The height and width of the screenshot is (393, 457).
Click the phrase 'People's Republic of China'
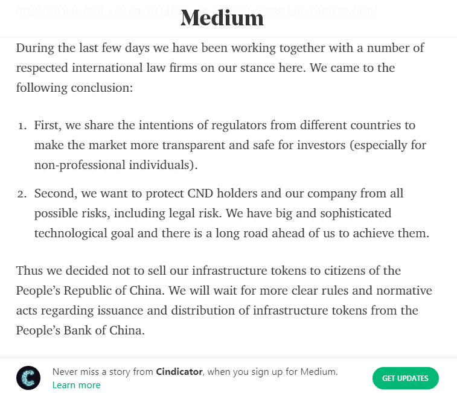[89, 290]
